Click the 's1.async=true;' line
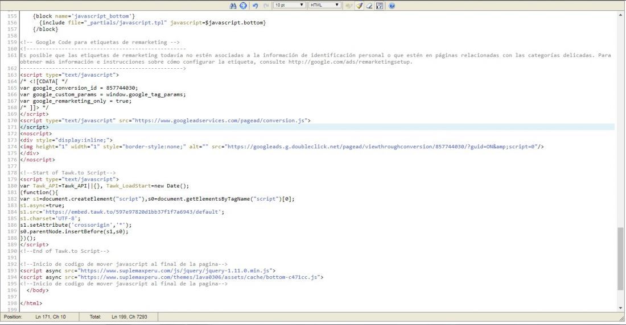626x325 pixels. 42,205
